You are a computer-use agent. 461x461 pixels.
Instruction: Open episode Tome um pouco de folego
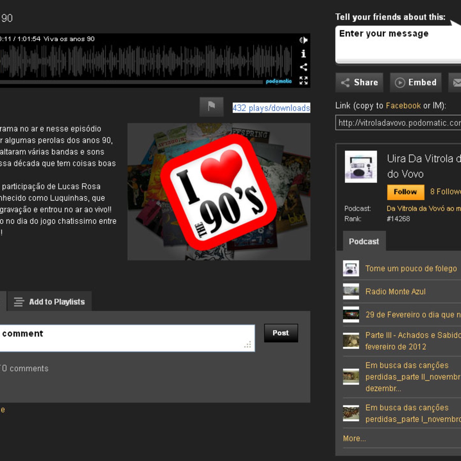[x=411, y=269]
